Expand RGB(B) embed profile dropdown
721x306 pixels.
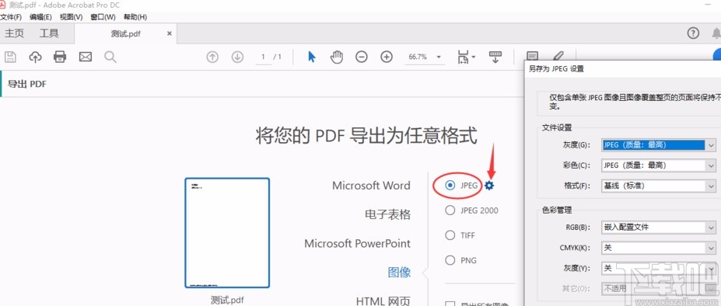(x=712, y=227)
